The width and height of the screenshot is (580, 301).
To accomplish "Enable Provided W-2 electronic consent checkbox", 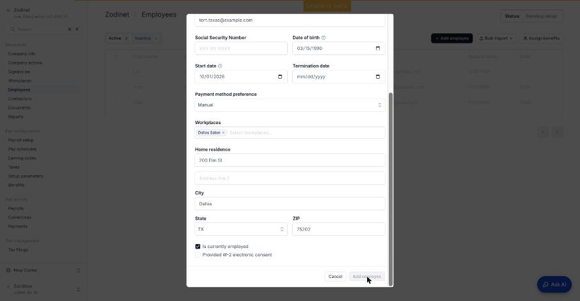I will tap(198, 255).
